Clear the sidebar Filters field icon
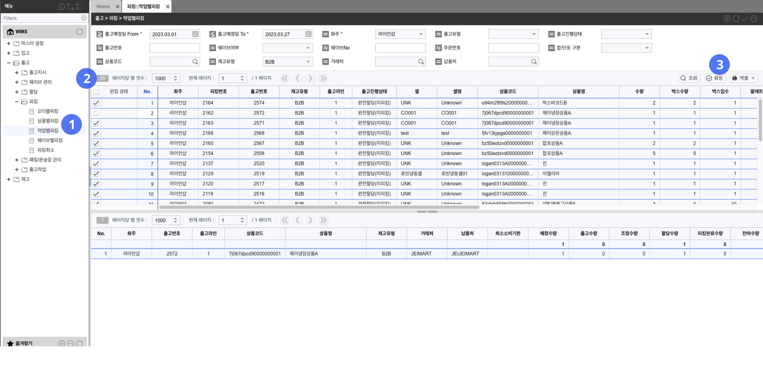The width and height of the screenshot is (763, 390). click(x=84, y=18)
